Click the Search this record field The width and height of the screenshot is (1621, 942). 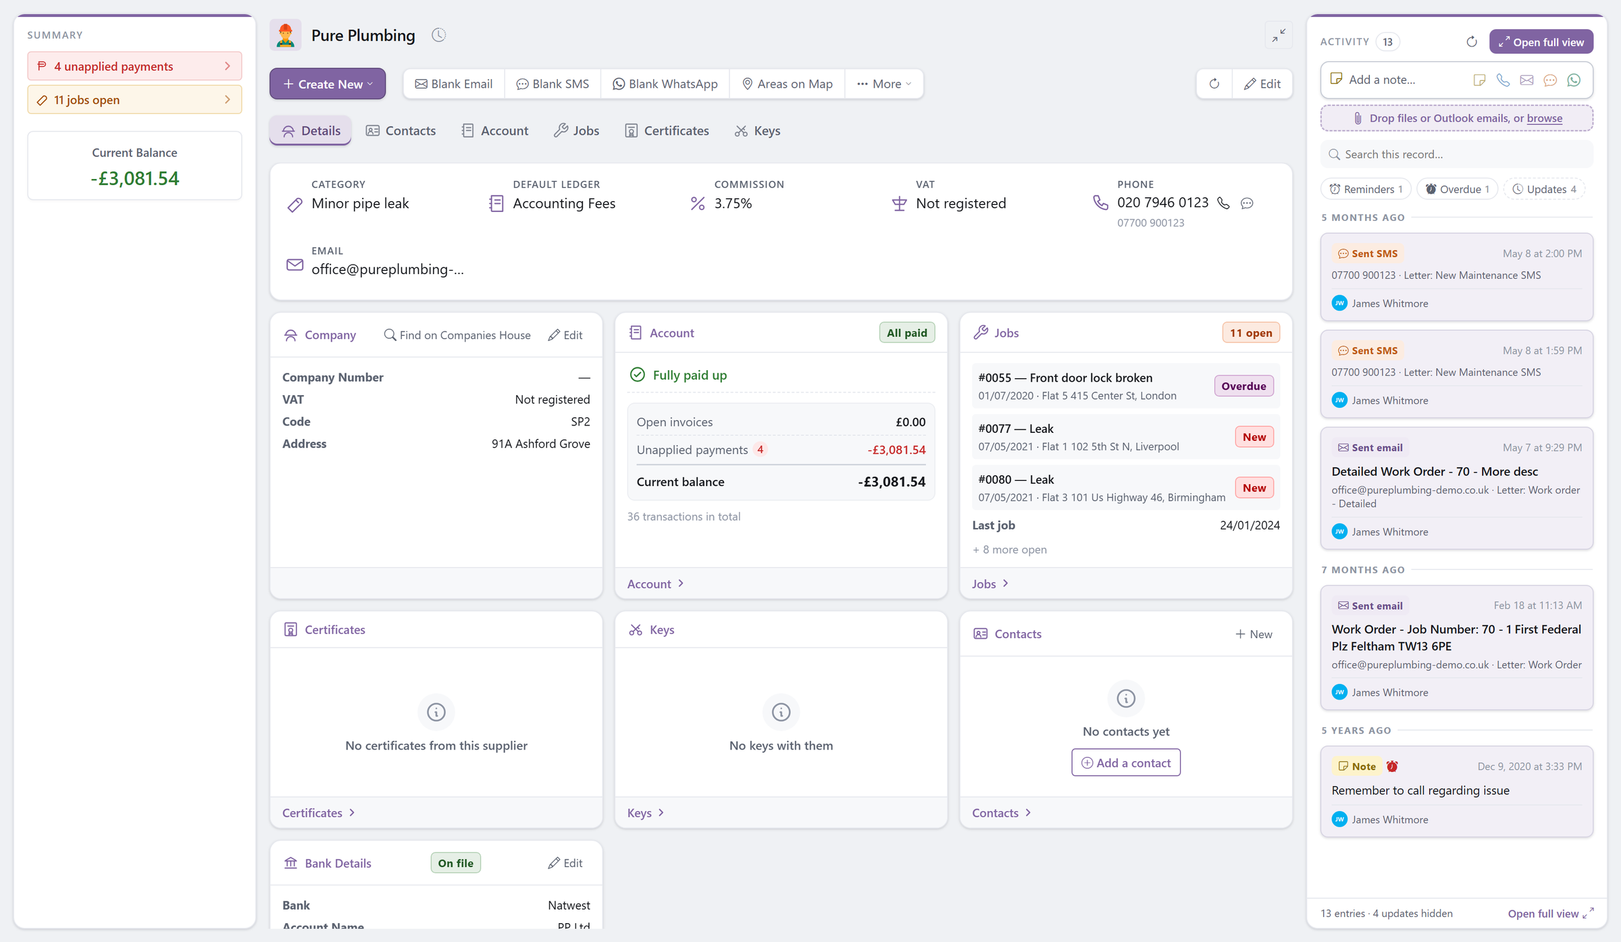[x=1456, y=155]
